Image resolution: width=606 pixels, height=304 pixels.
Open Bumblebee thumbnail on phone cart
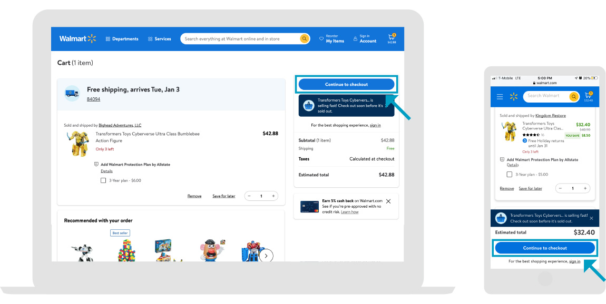(x=510, y=131)
